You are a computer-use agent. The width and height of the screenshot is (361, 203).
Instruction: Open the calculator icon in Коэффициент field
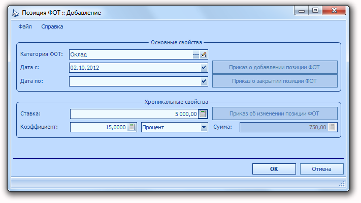132,127
